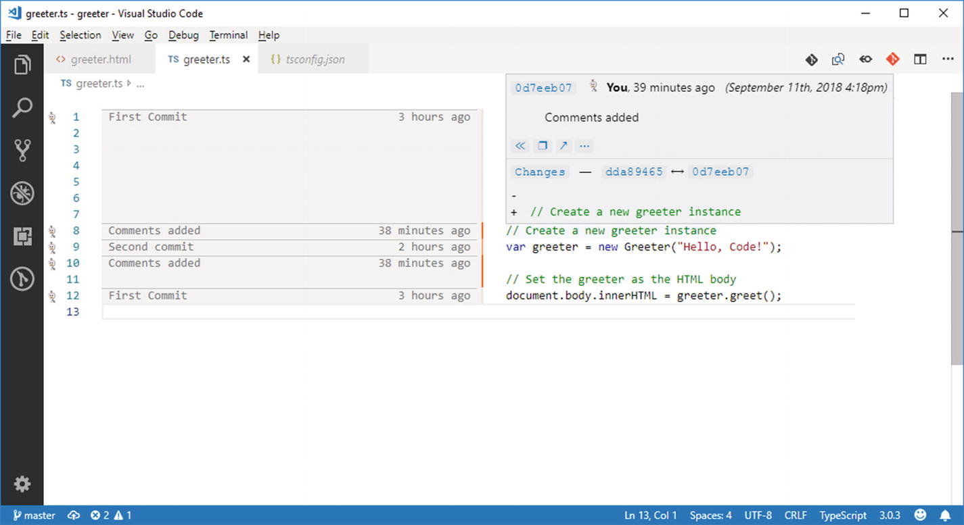Open the Explorer view in activity bar
This screenshot has width=964, height=525.
click(22, 65)
